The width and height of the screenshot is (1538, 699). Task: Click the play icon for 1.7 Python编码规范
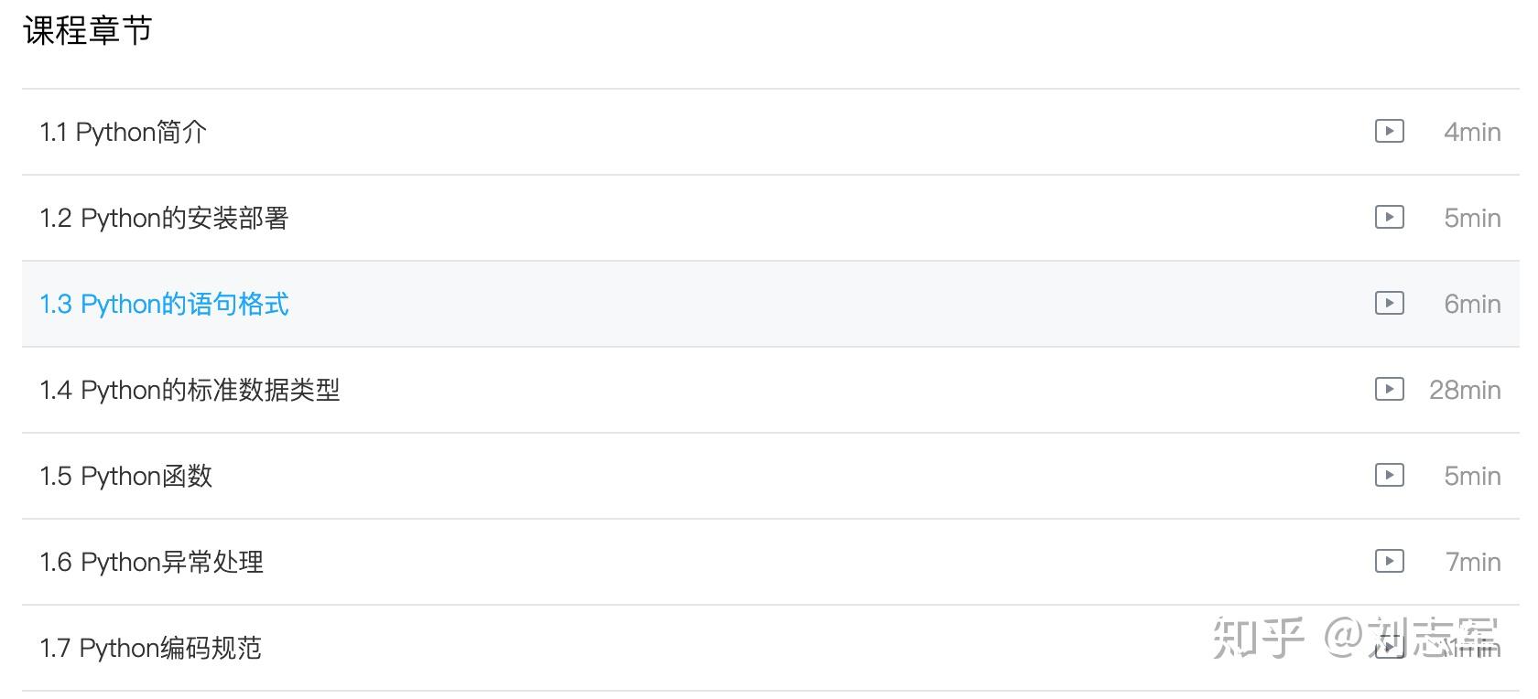point(1389,648)
